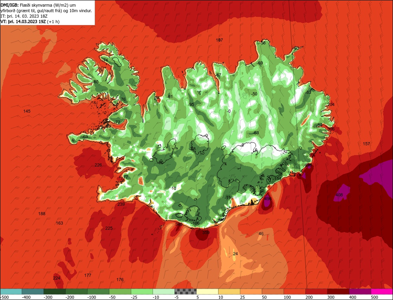
Task: Click the purple legend swatch between 400 and 500
Action: pos(360,291)
